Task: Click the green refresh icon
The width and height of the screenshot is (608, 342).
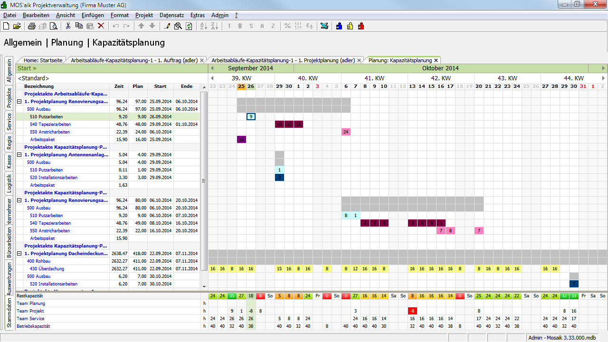Action: [x=189, y=26]
